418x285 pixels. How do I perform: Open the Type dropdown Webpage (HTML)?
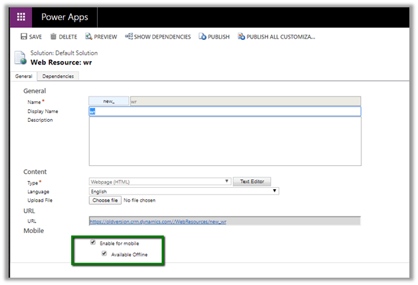(x=160, y=181)
